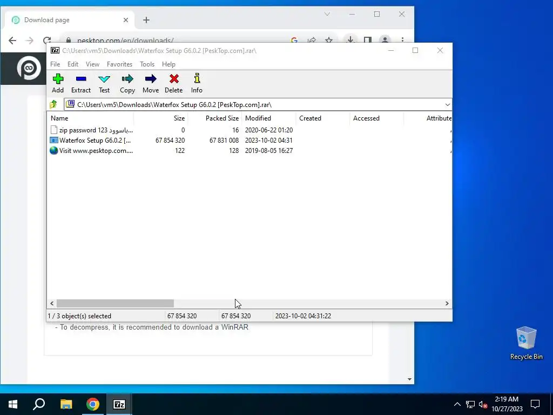Click the taskbar clock showing 2:19 AM
This screenshot has height=415, width=553.
coord(507,404)
